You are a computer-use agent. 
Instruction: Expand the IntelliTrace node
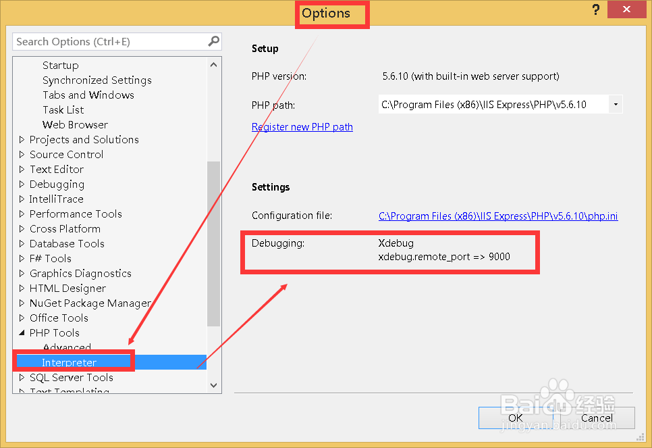click(x=22, y=199)
